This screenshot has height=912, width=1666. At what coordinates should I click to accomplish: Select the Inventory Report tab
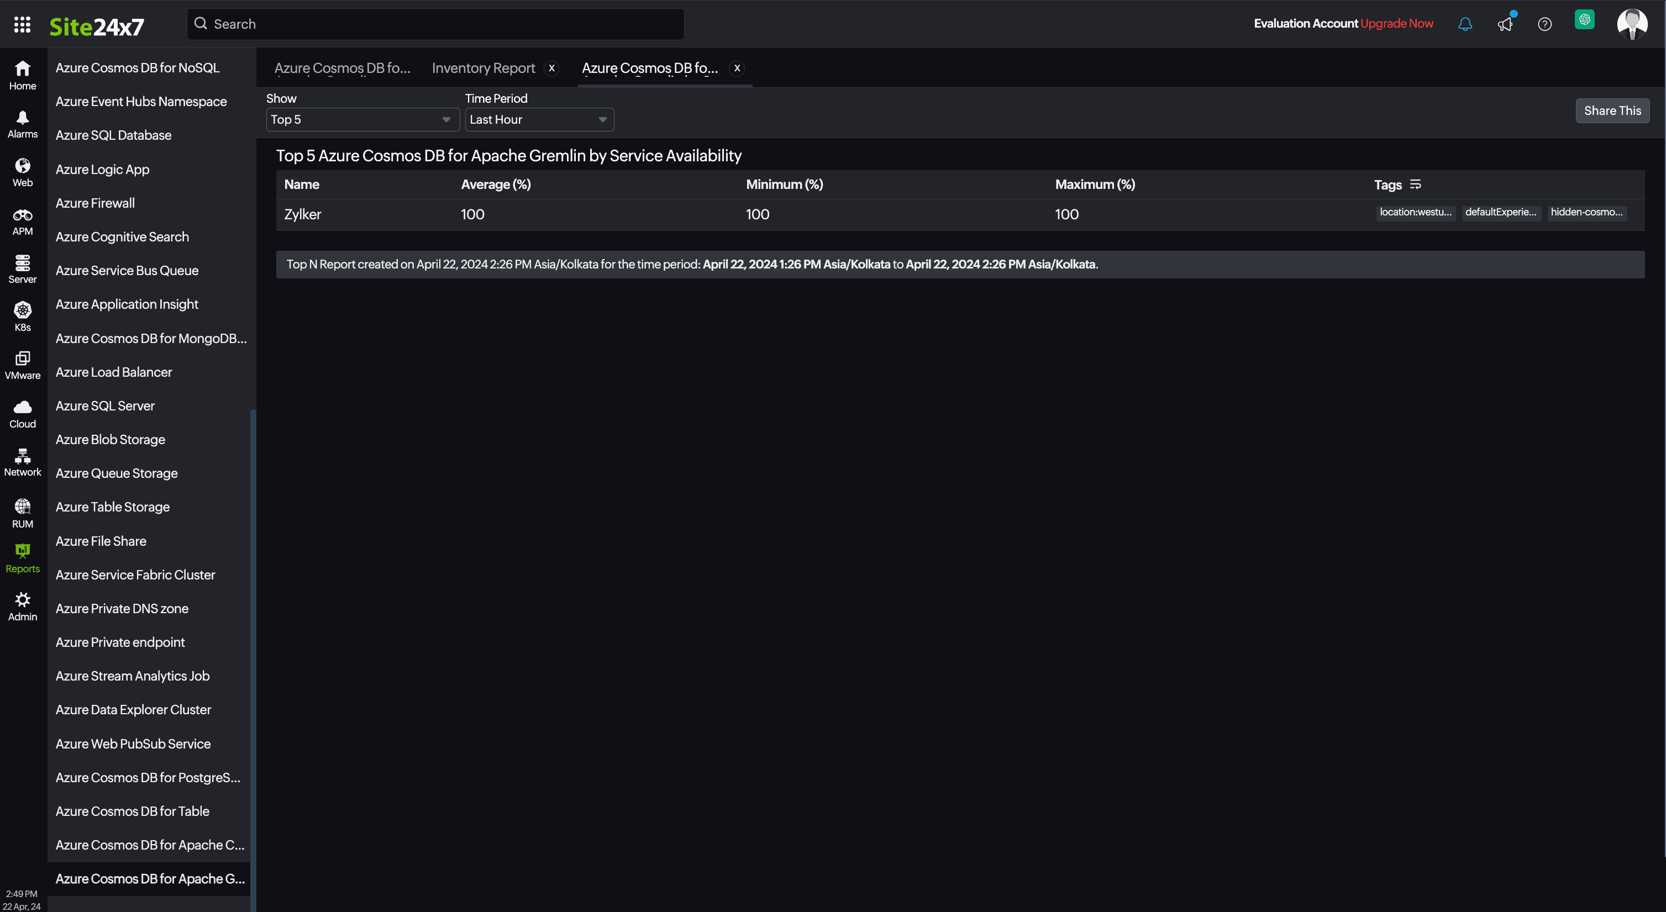coord(482,68)
